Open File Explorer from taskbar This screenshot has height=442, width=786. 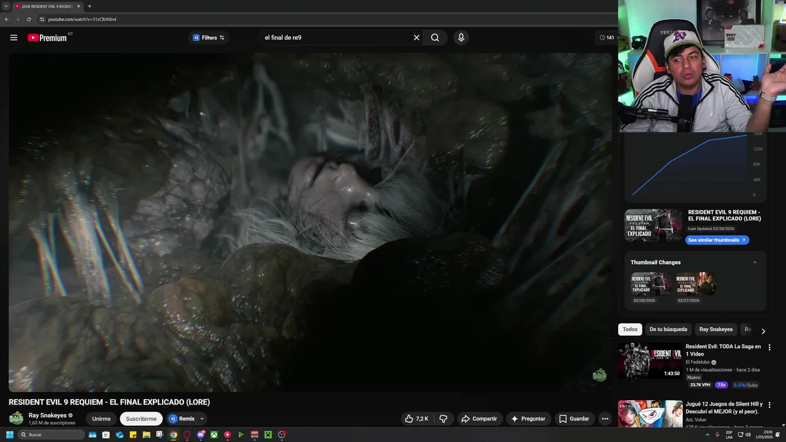pyautogui.click(x=147, y=435)
